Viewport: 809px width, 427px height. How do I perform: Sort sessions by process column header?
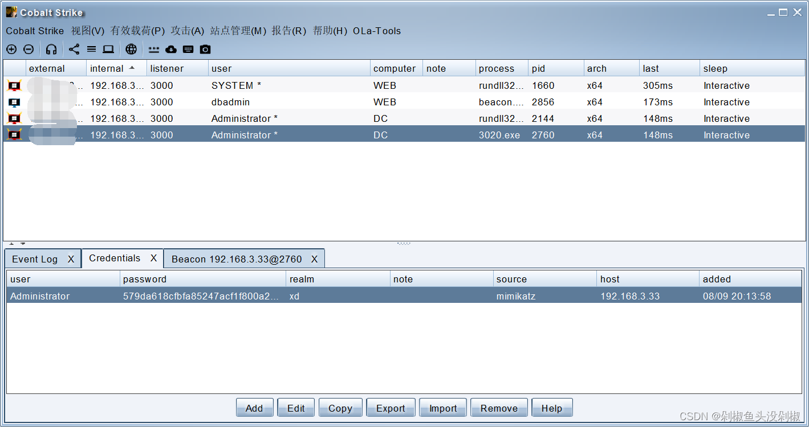pos(502,68)
